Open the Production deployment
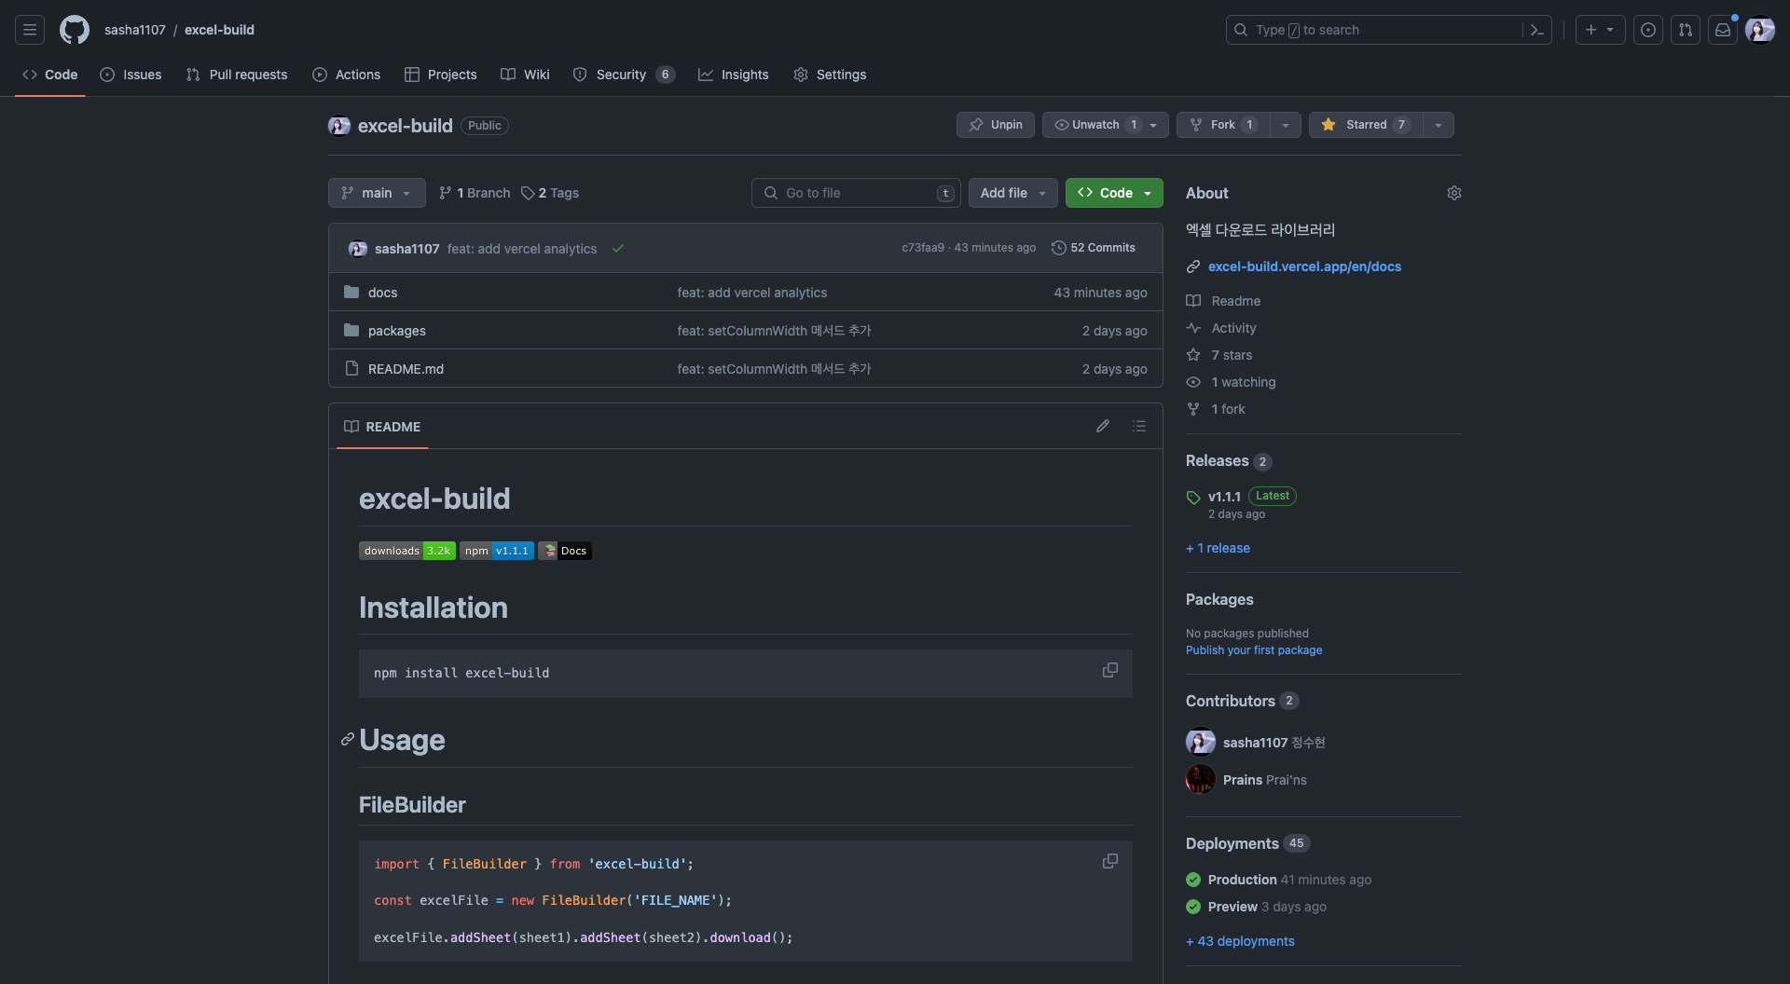 (1243, 880)
